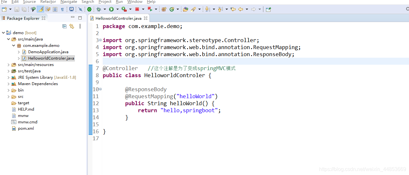409x175 pixels.
Task: Close the HelloworldControler.java editor tab
Action: (145, 18)
